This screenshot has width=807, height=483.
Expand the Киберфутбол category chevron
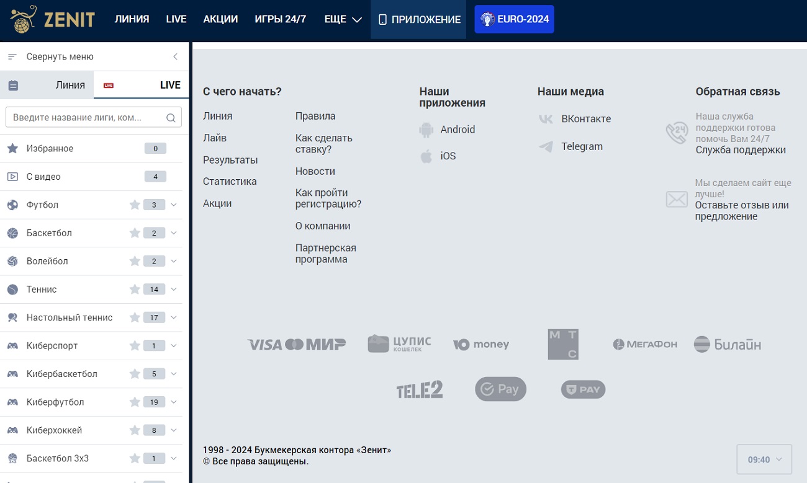[x=174, y=402]
